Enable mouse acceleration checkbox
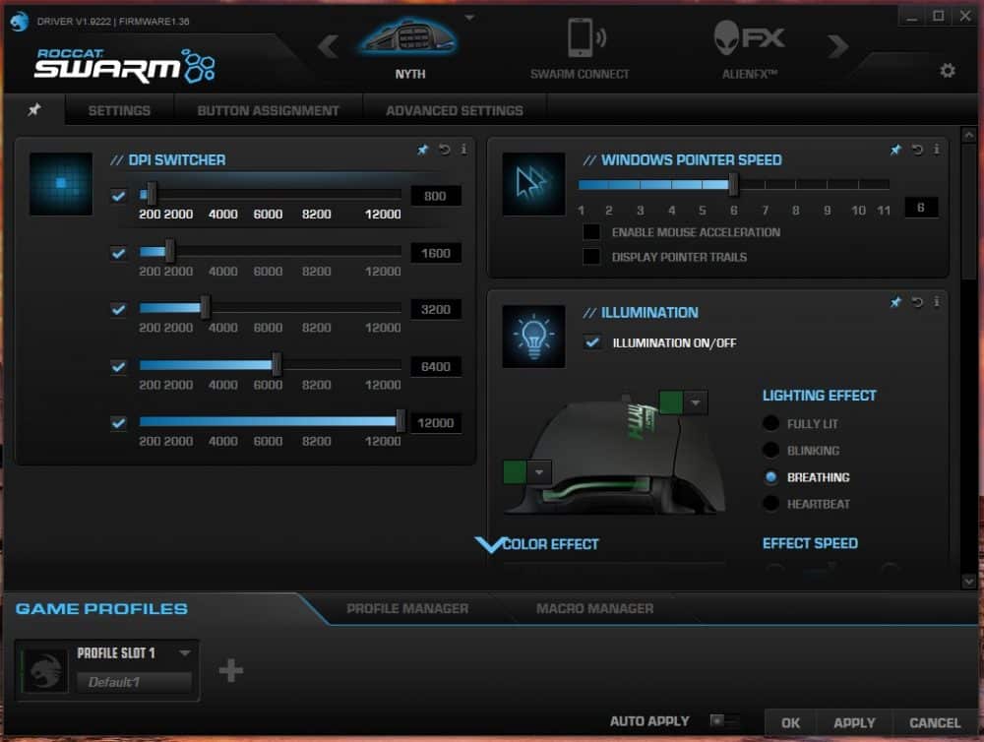The height and width of the screenshot is (742, 984). pyautogui.click(x=591, y=231)
